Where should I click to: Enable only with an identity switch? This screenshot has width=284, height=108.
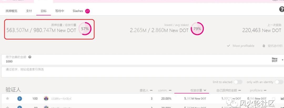pyautogui.click(x=279, y=82)
